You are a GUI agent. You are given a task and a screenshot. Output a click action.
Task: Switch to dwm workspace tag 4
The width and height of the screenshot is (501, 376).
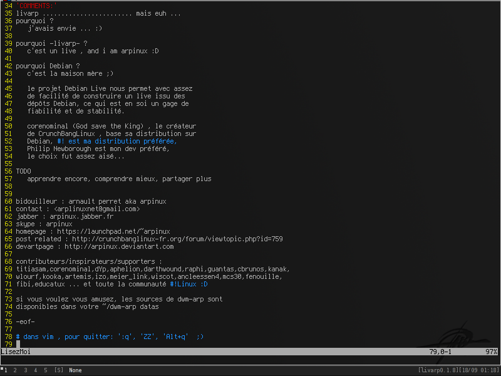36,370
